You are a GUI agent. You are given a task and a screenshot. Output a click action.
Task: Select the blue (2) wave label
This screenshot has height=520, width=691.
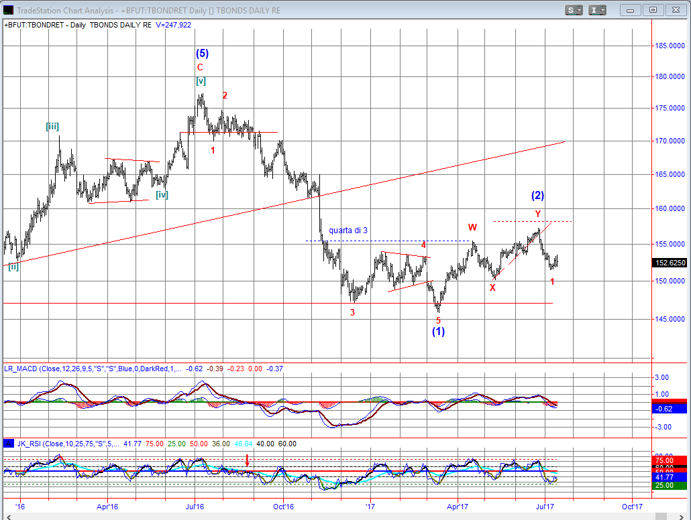coord(537,195)
